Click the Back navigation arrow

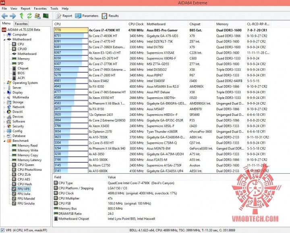[x=4, y=16]
